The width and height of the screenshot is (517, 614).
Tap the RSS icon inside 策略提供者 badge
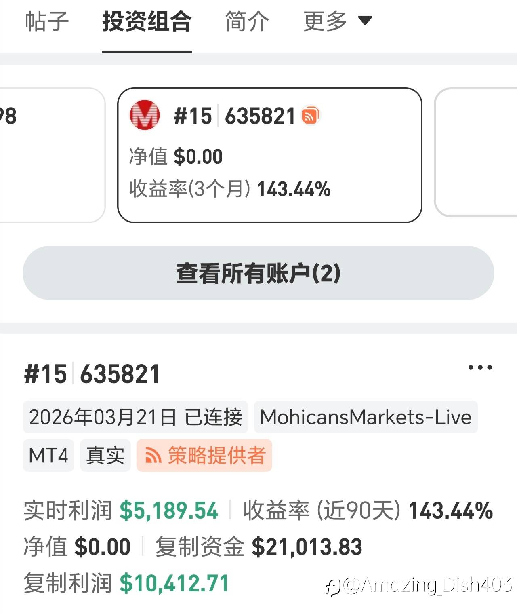tap(153, 456)
